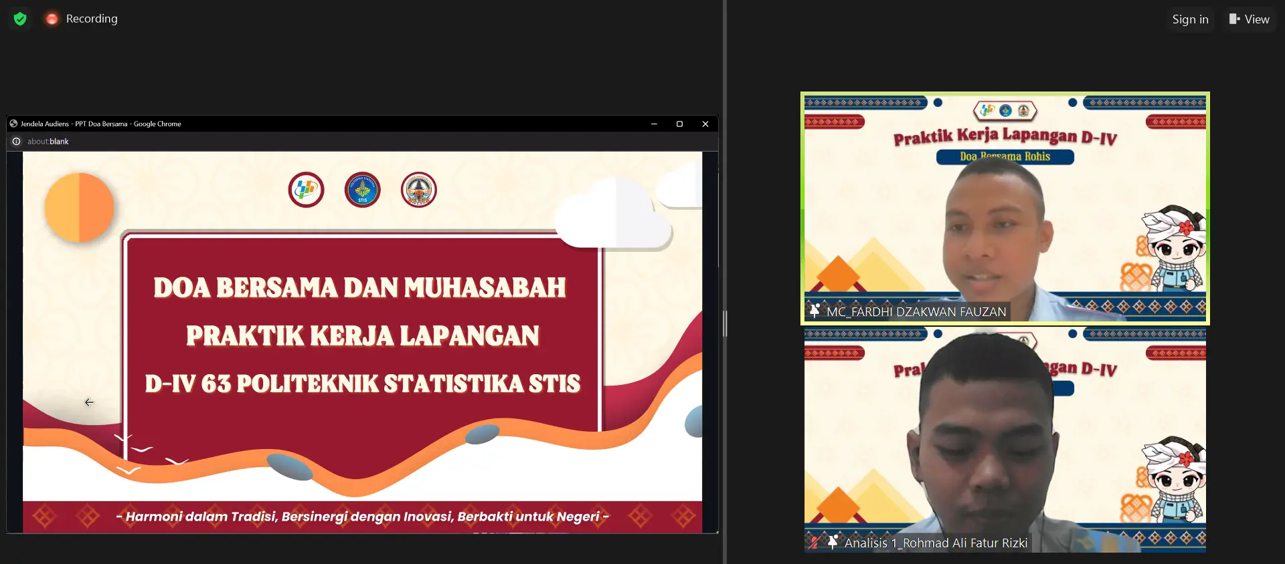Click the divider handle between share and videos
This screenshot has width=1285, height=564.
click(x=725, y=324)
